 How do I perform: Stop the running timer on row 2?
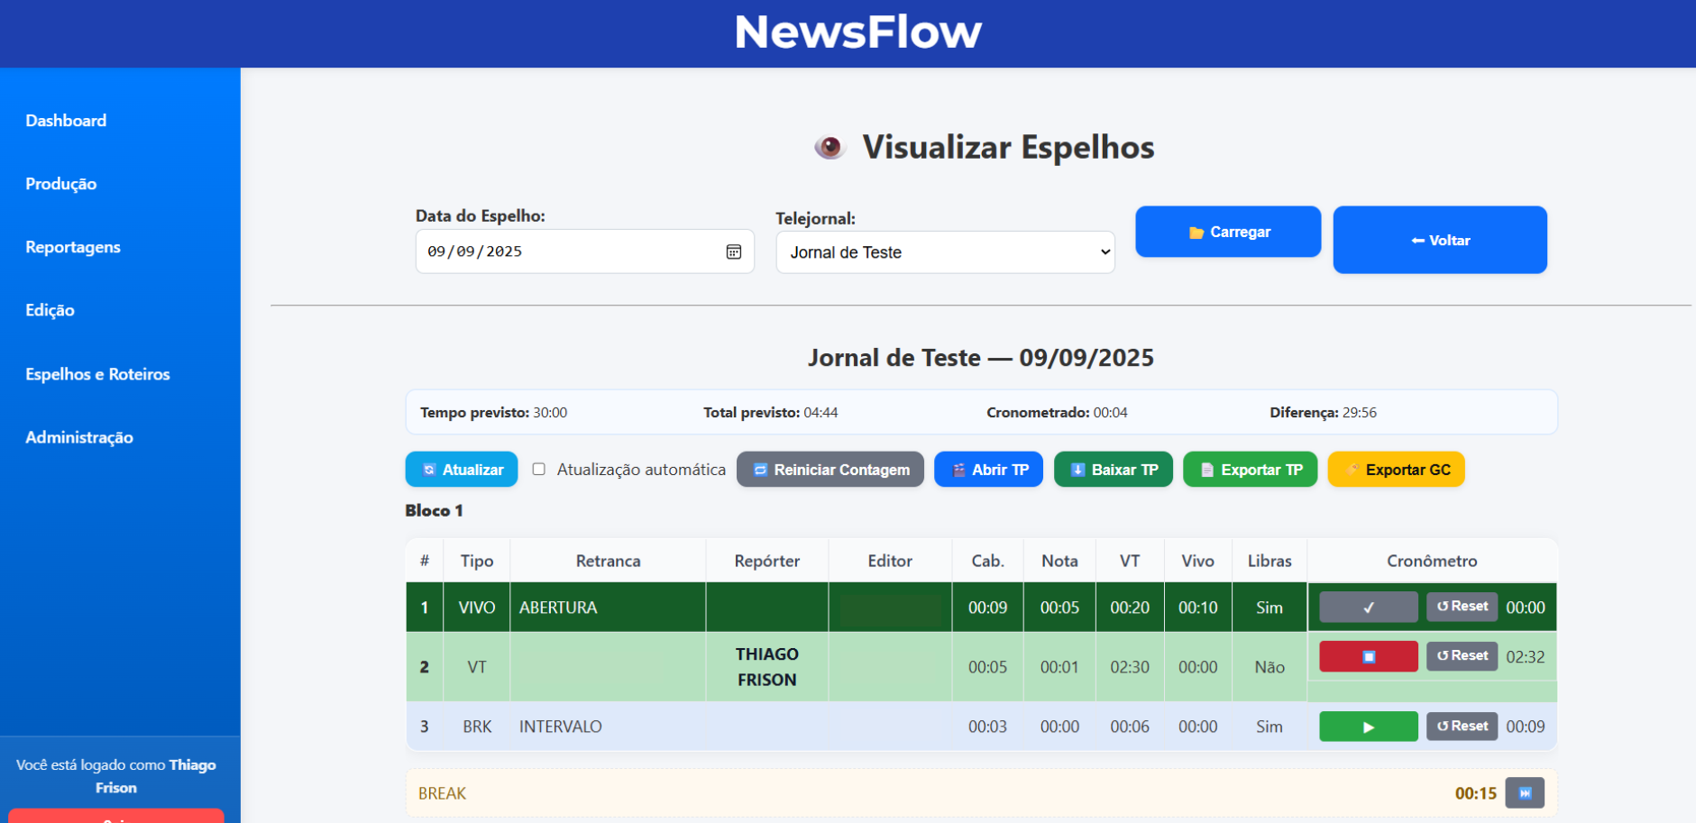coord(1368,656)
